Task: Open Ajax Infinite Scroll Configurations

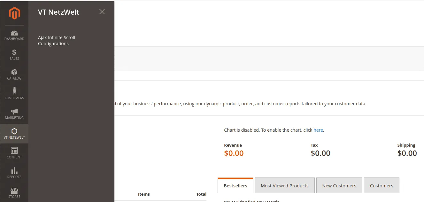Action: [57, 40]
